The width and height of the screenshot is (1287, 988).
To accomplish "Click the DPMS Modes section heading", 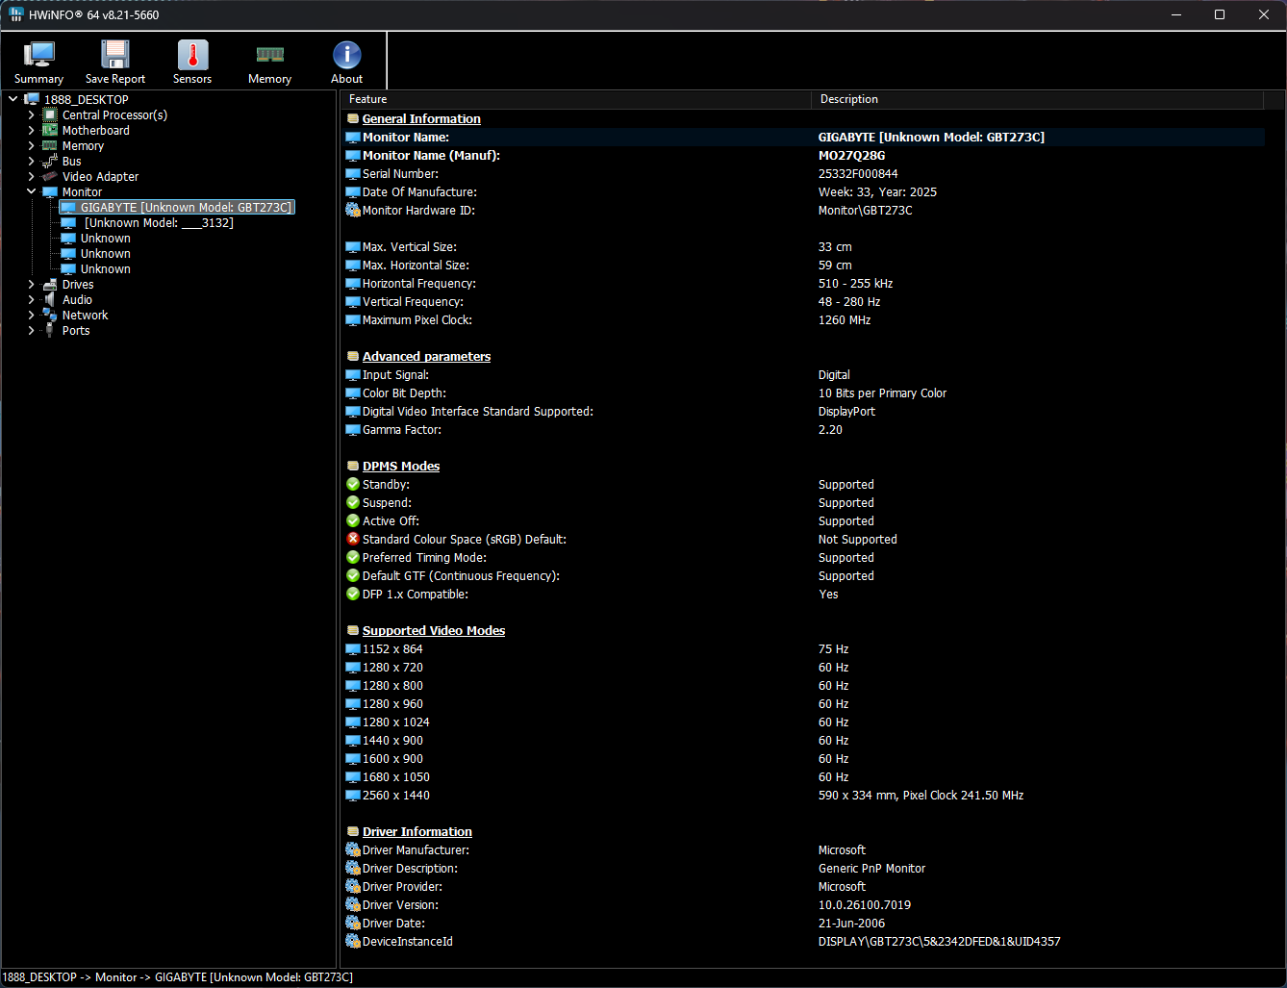I will (401, 466).
